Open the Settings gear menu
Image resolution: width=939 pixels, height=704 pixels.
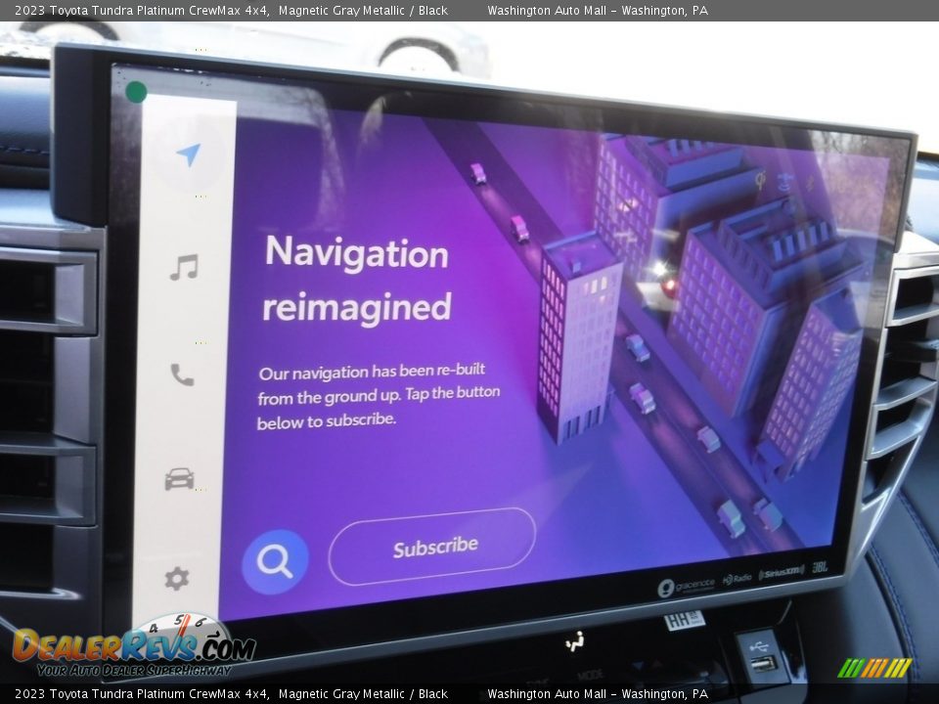(x=177, y=578)
